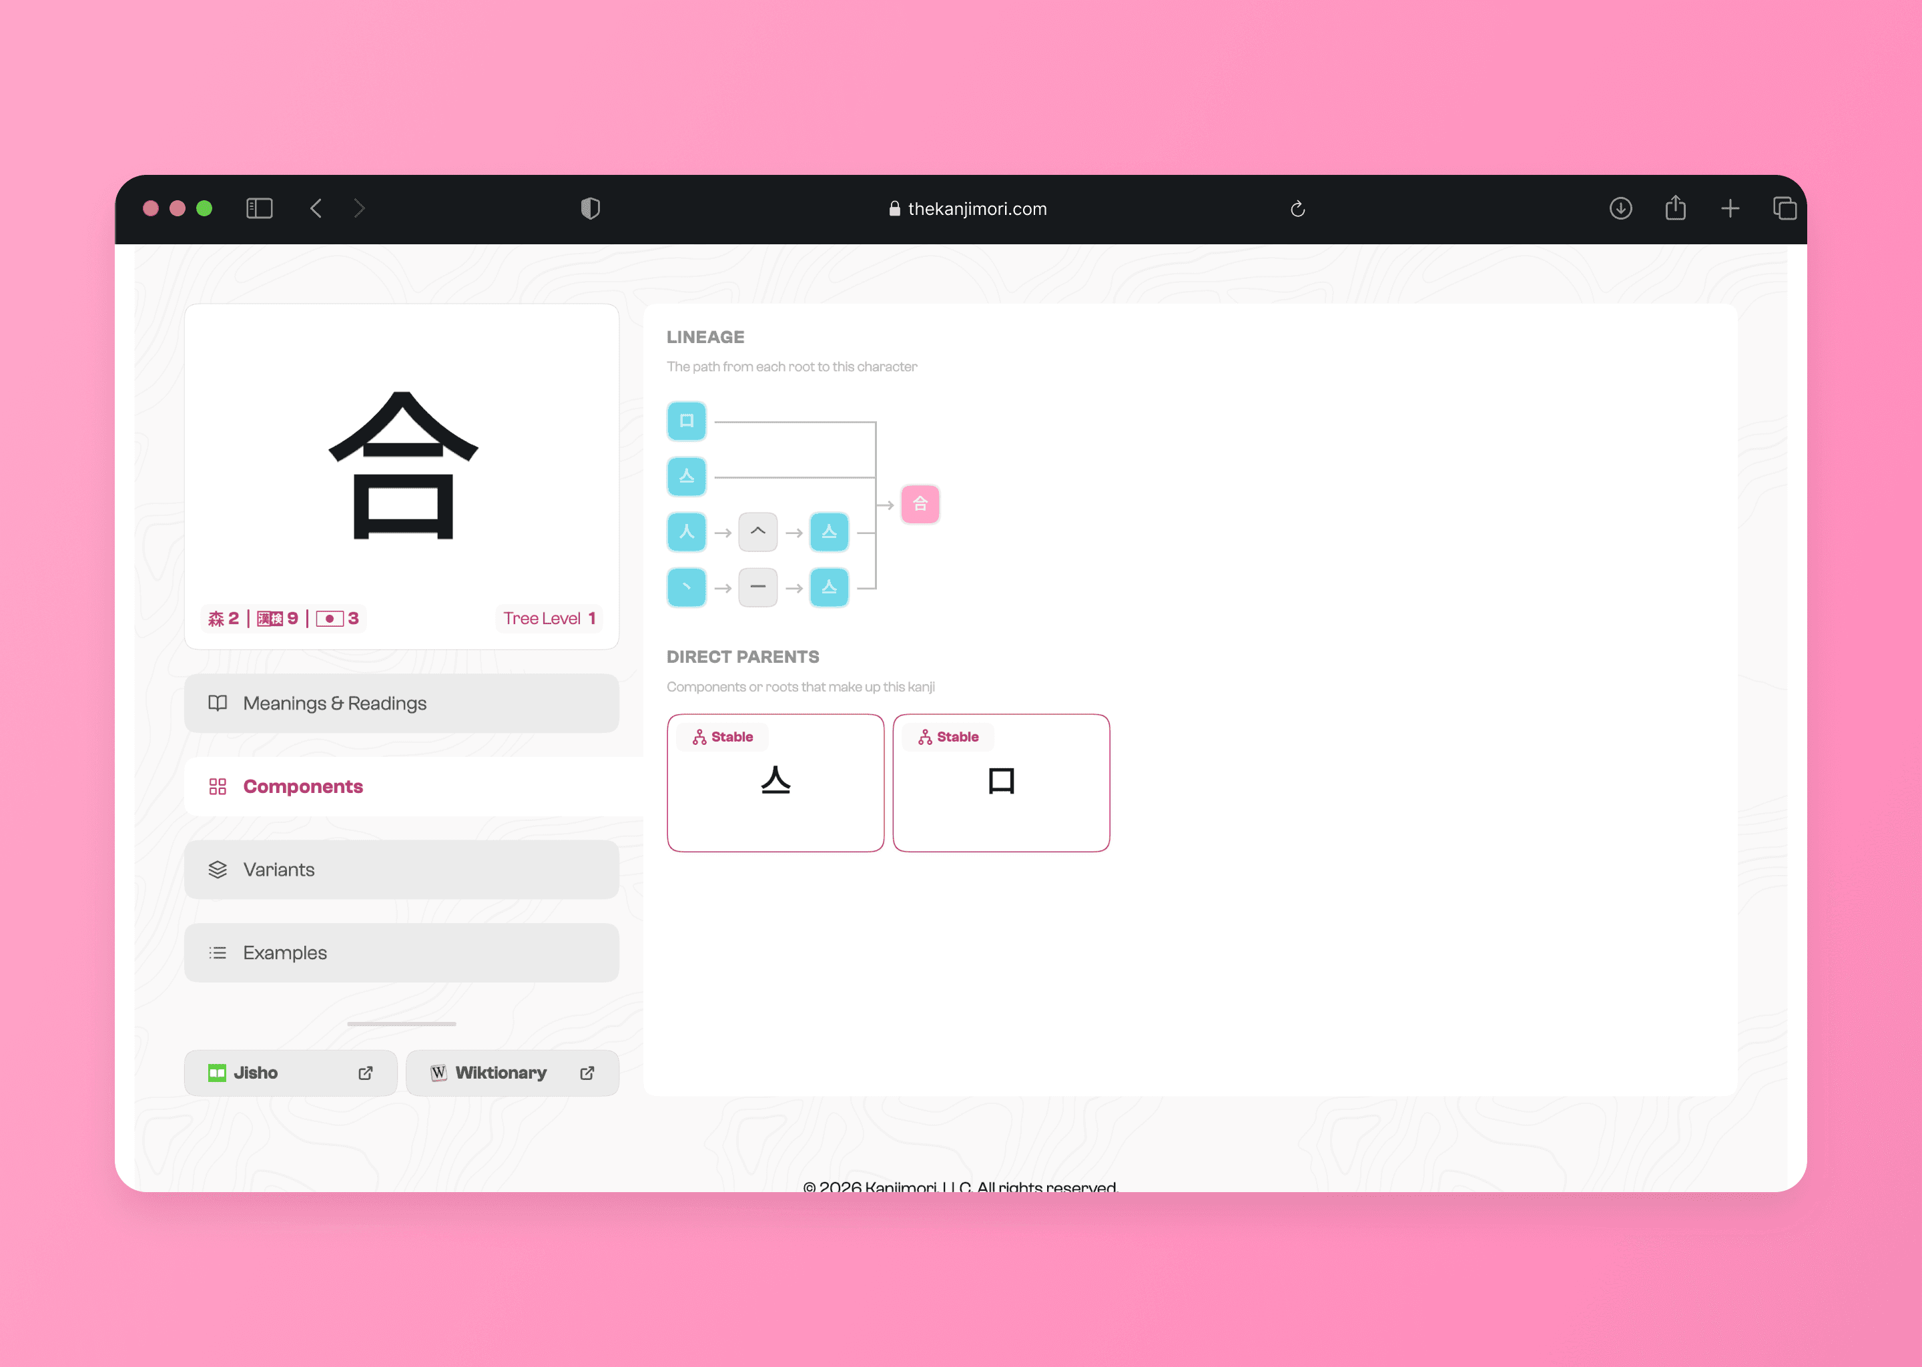Click the dot stroke root node
Image resolution: width=1922 pixels, height=1367 pixels.
click(x=686, y=587)
